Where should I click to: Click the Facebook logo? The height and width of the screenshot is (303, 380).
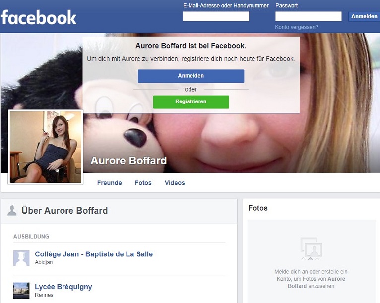(39, 17)
